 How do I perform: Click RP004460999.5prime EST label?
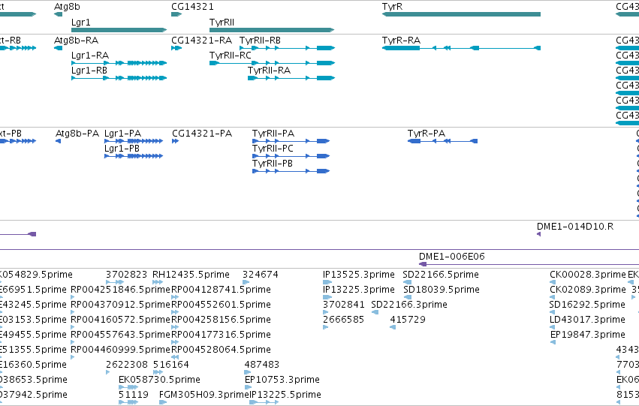(x=120, y=350)
